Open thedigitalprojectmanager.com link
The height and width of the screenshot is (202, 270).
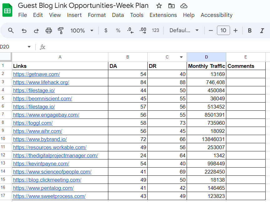(x=56, y=155)
